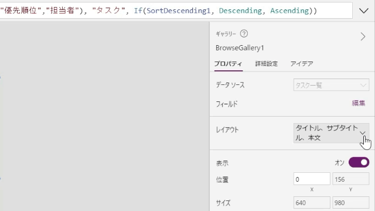Collapse the properties pane with the right chevron

pyautogui.click(x=363, y=36)
